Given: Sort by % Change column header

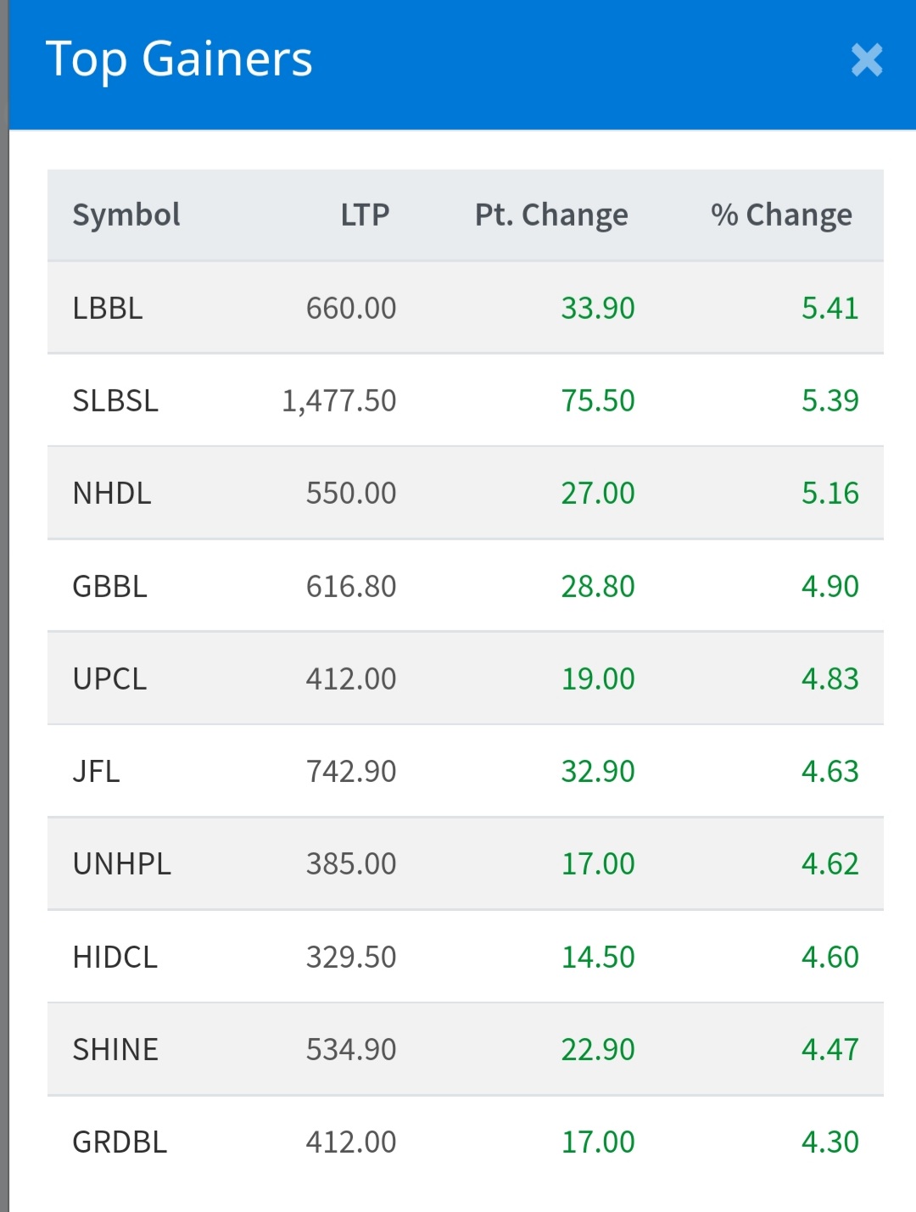Looking at the screenshot, I should pyautogui.click(x=781, y=215).
